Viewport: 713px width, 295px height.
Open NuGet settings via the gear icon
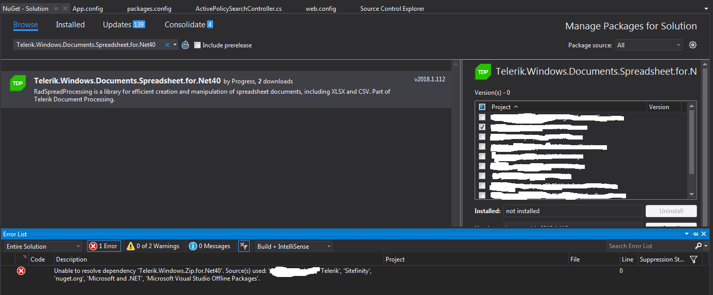(x=693, y=45)
